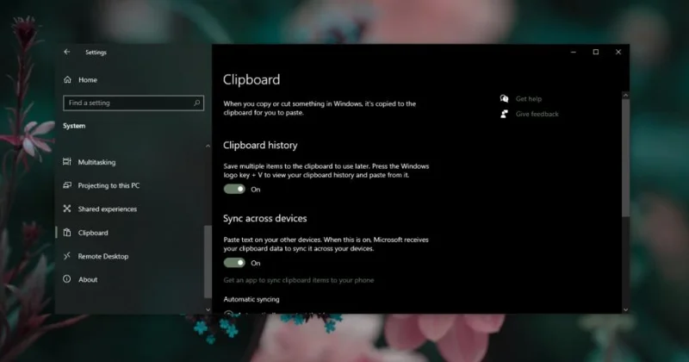
Task: Click the Give feedback person icon
Action: coord(504,114)
